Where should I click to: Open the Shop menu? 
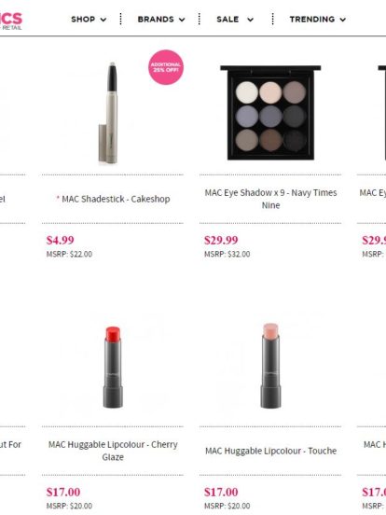pos(83,20)
